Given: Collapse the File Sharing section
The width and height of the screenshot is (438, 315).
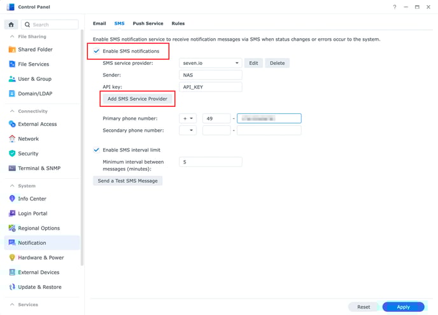Looking at the screenshot, I should [12, 36].
